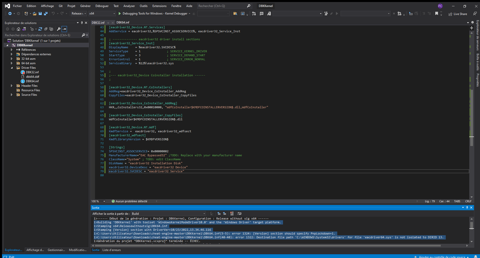Expand the Références node

pos(11,50)
